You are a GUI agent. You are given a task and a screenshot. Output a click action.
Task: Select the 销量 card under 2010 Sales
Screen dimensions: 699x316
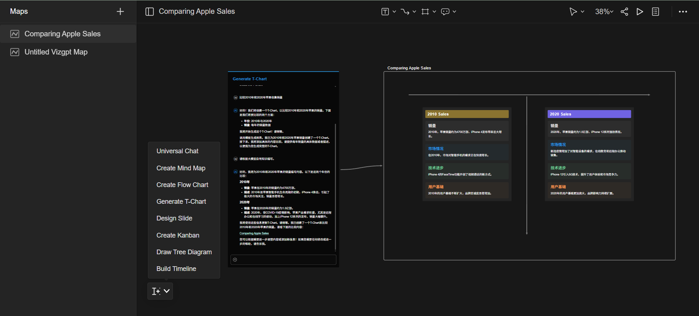pos(467,131)
